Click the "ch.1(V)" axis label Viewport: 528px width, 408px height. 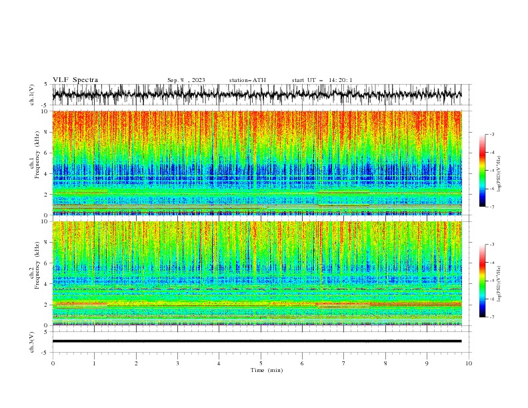click(x=32, y=95)
